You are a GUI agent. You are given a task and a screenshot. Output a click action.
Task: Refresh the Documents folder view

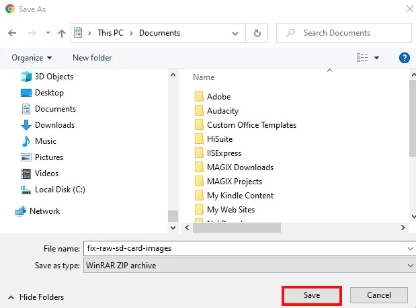257,33
